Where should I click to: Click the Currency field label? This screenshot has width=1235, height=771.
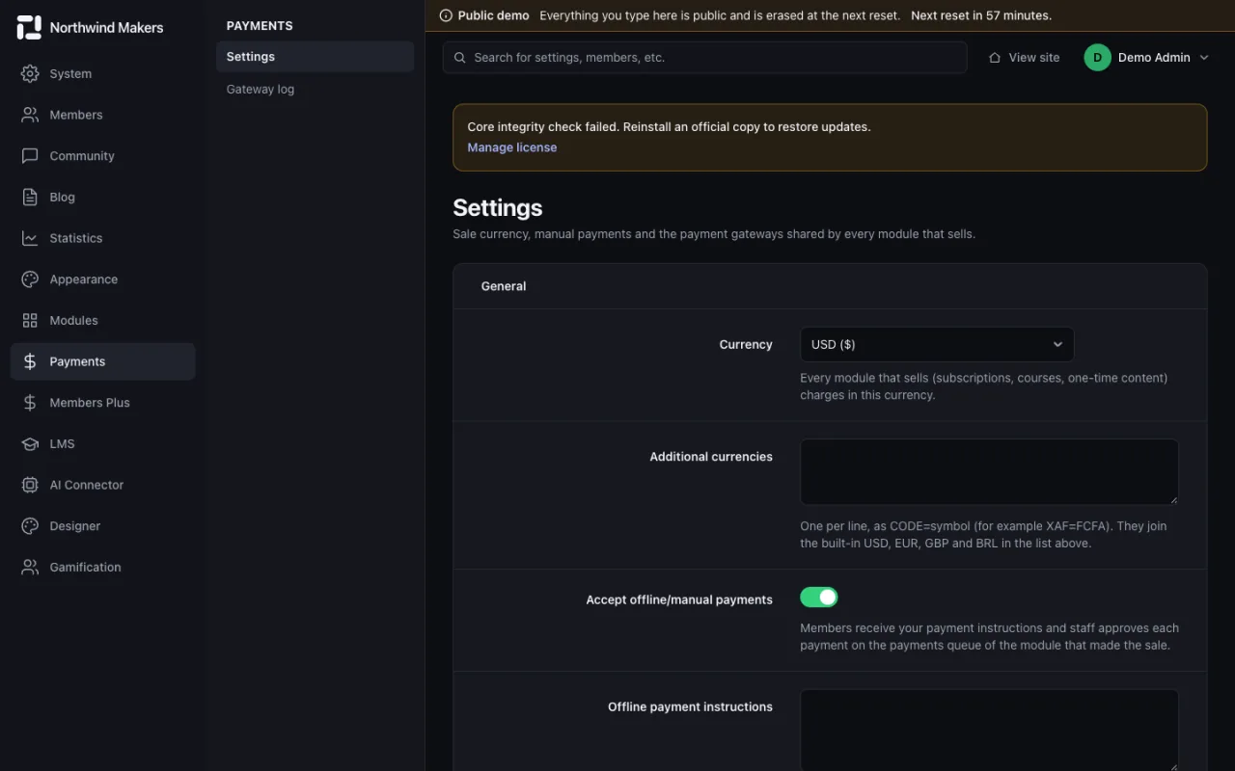746,344
